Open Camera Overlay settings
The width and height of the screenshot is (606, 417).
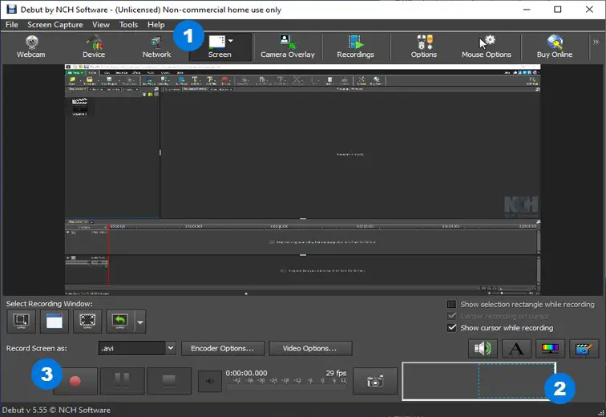click(x=288, y=47)
